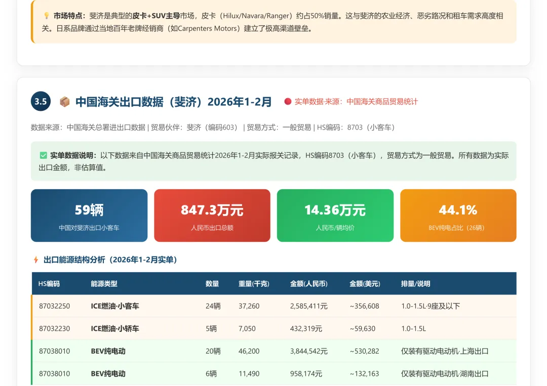Click the amount 3,844,542元
The width and height of the screenshot is (547, 386).
point(309,351)
